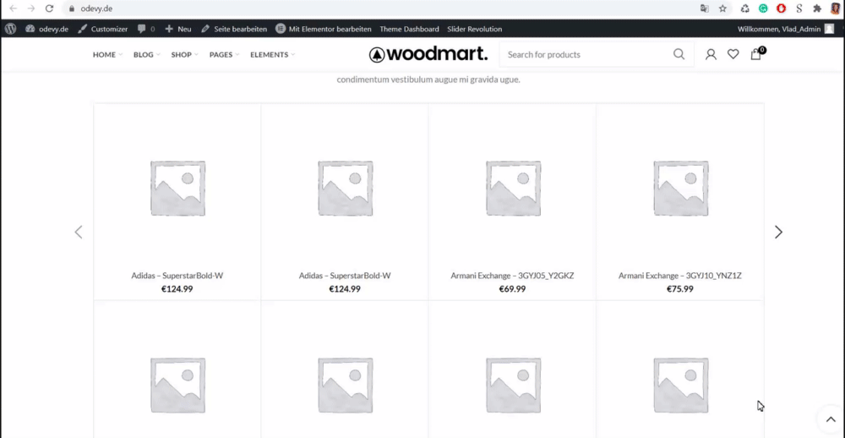The height and width of the screenshot is (438, 845).
Task: Click the scroll-to-top arrow button
Action: pyautogui.click(x=830, y=419)
